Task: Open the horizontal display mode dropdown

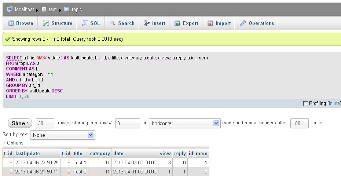Action: click(x=185, y=123)
